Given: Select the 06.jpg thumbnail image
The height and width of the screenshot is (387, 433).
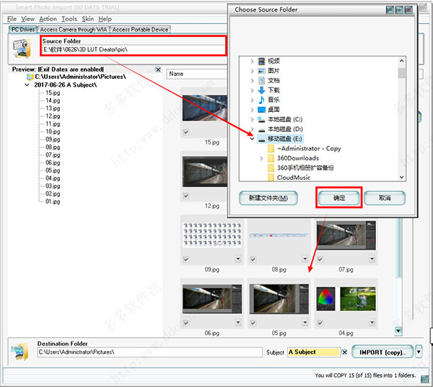Looking at the screenshot, I should [212, 300].
